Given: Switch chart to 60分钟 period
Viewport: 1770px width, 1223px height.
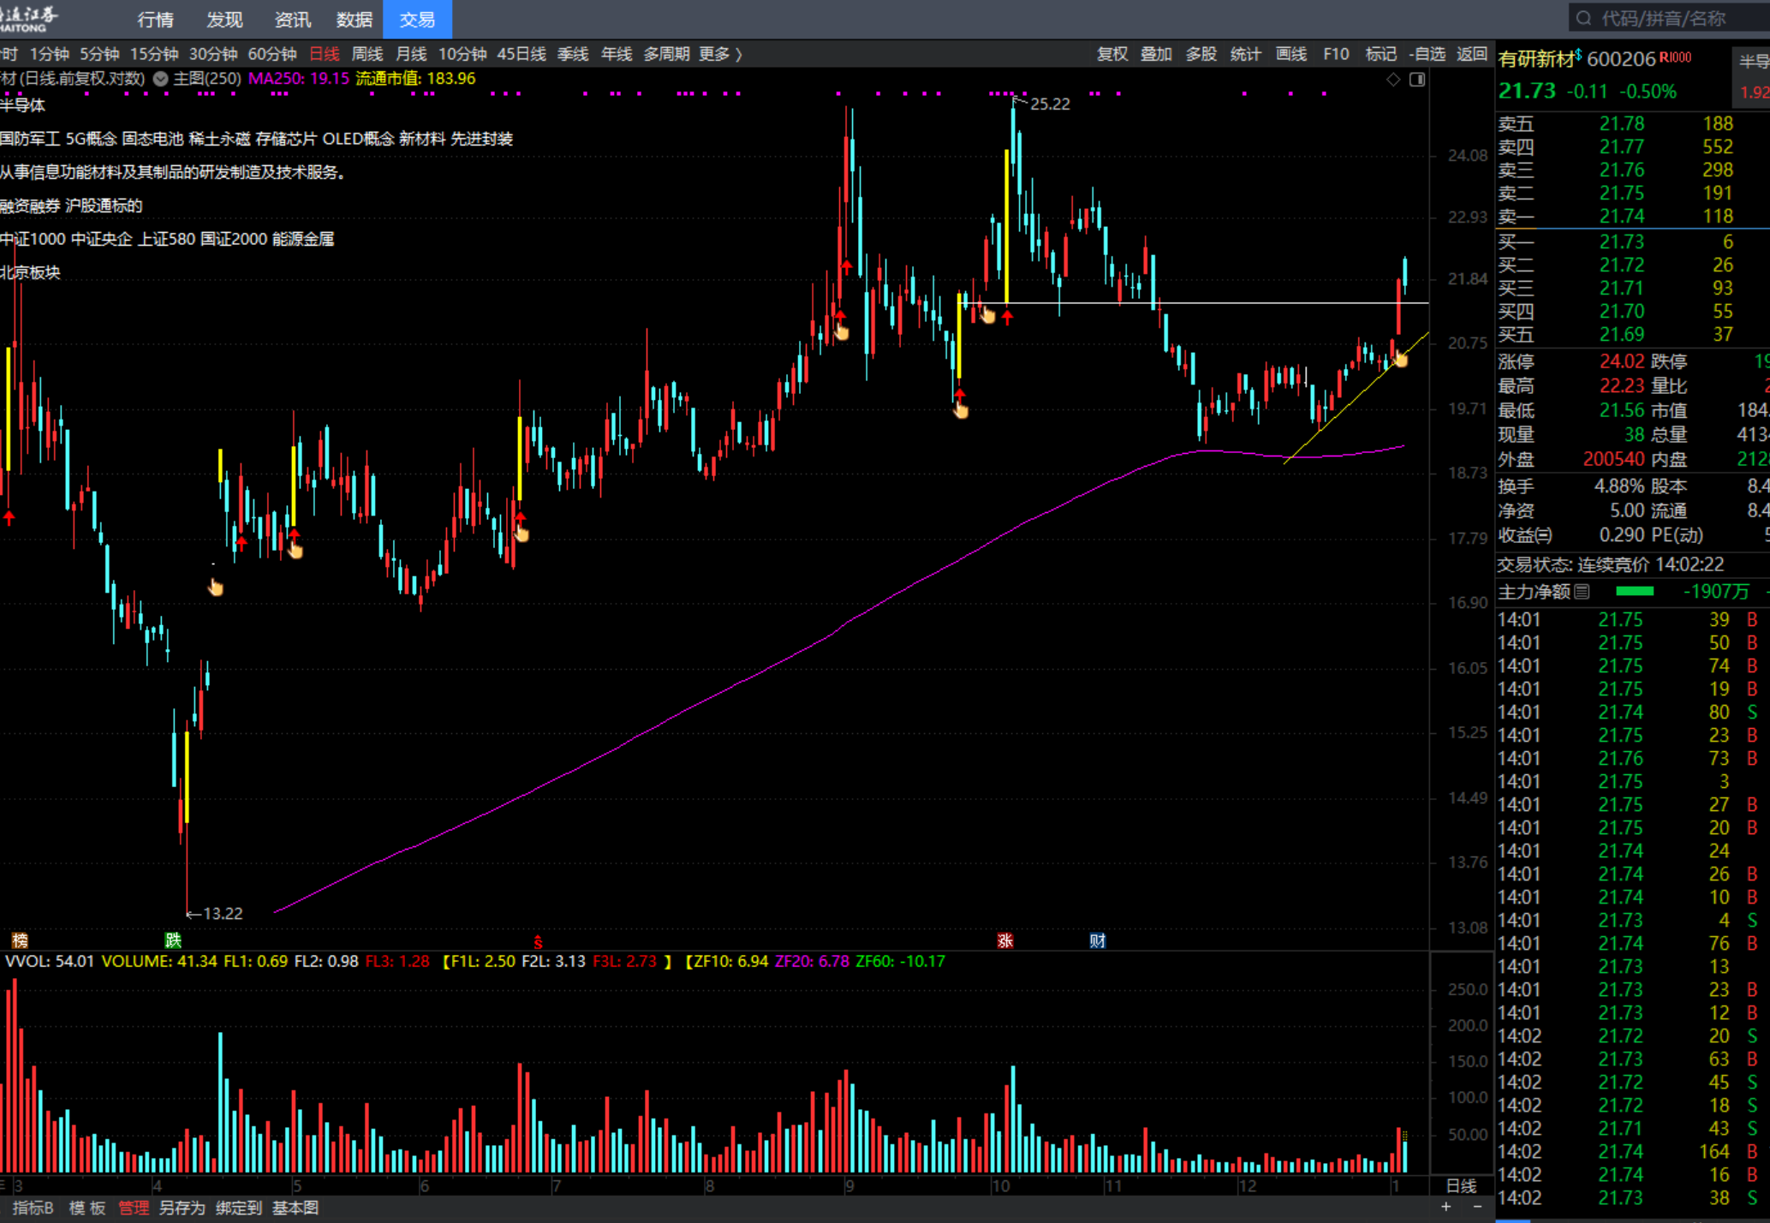Looking at the screenshot, I should [271, 54].
